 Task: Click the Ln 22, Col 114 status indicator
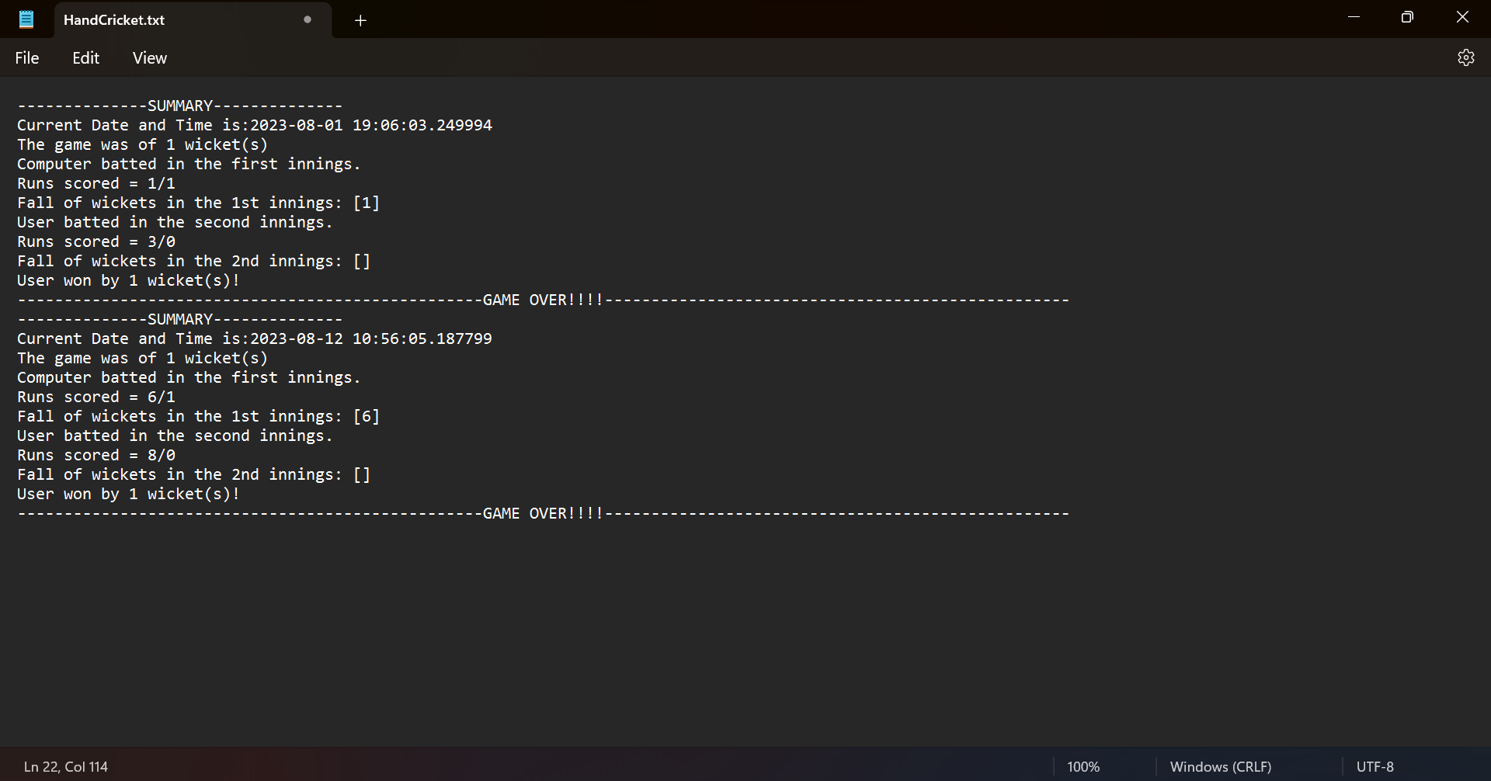click(66, 766)
